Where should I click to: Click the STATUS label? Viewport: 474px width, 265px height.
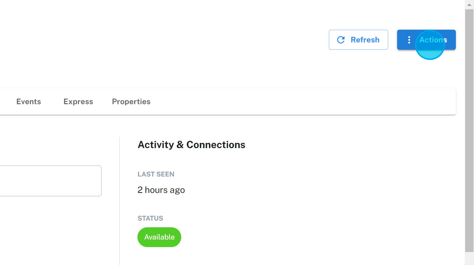(x=150, y=218)
